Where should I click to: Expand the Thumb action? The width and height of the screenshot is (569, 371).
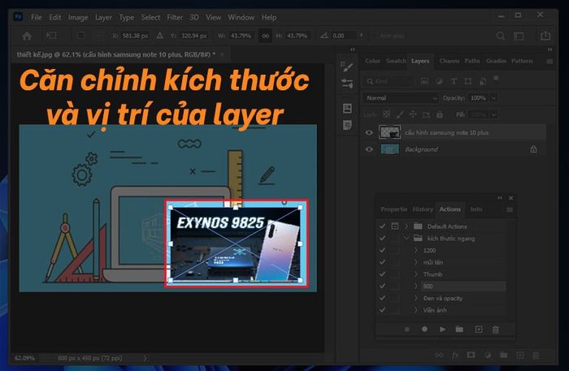[x=416, y=274]
